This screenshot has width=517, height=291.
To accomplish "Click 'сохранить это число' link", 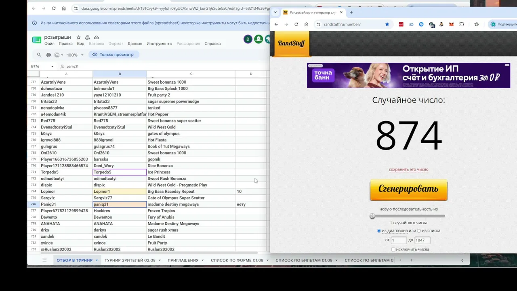I will coord(408,170).
